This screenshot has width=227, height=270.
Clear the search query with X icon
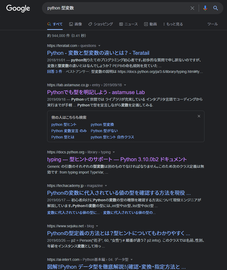click(x=192, y=8)
